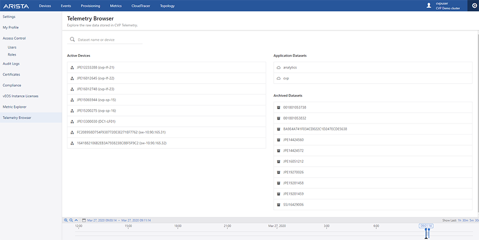Click device icon for JPE12233288

tap(72, 68)
